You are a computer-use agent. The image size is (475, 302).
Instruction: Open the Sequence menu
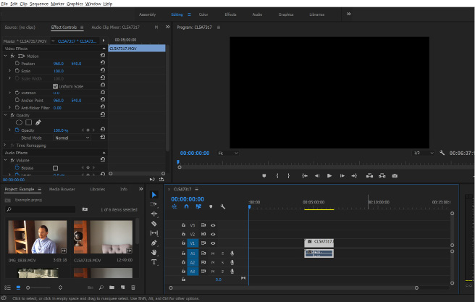pyautogui.click(x=38, y=4)
